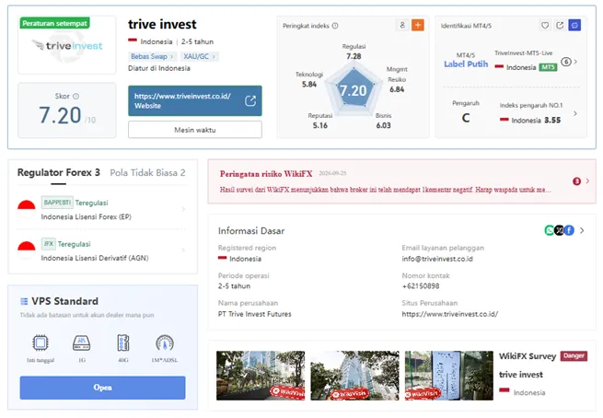Click the external link icon on website button
The width and height of the screenshot is (603, 418).
click(250, 100)
